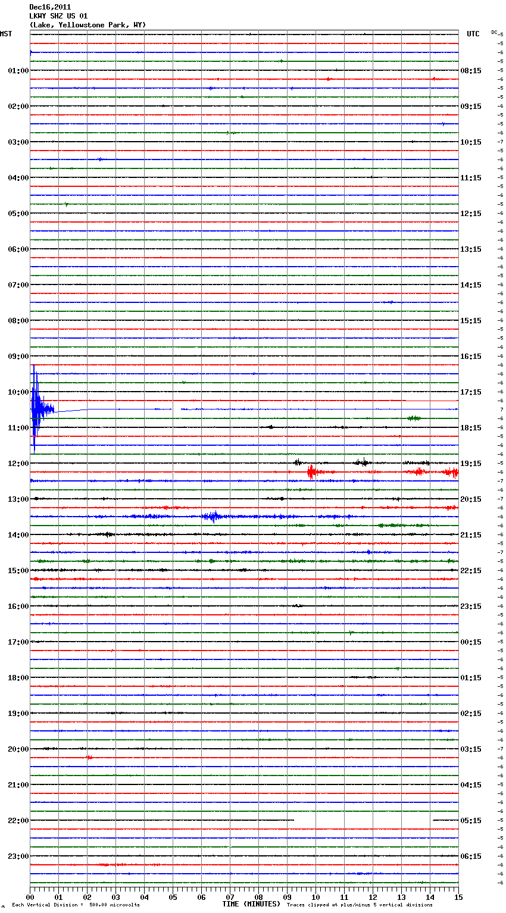Image resolution: width=506 pixels, height=913 pixels.
Task: Select the 05:00 MST time label
Action: click(18, 214)
